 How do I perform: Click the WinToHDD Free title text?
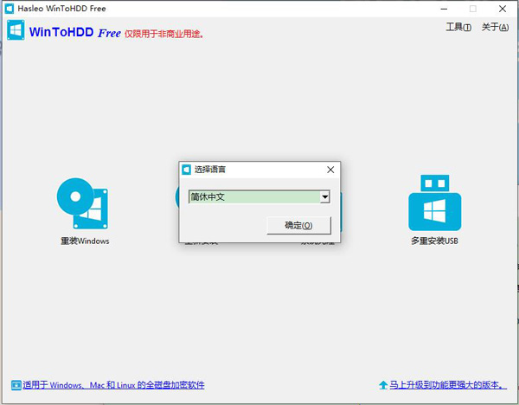[x=74, y=32]
